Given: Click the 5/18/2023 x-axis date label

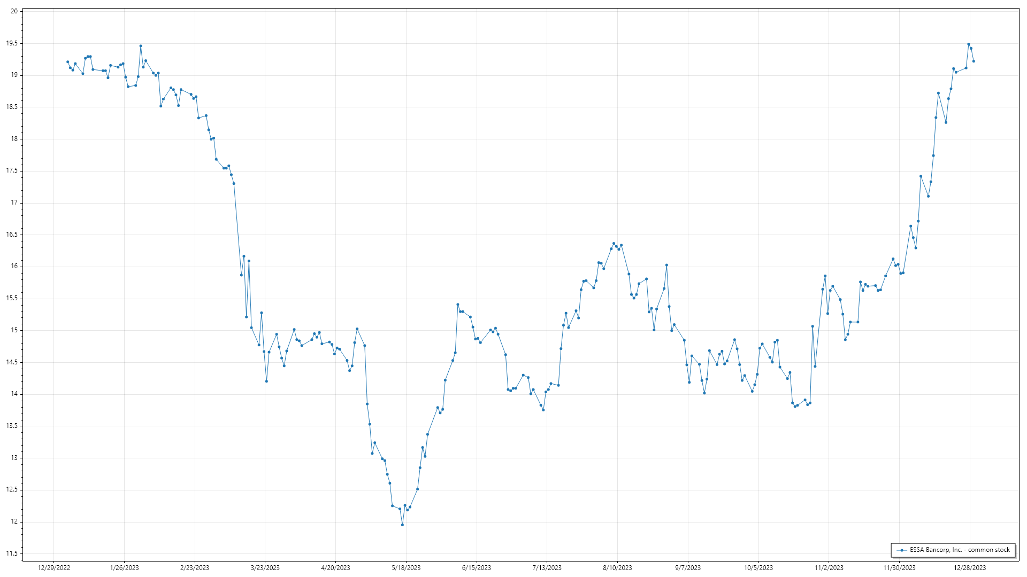Looking at the screenshot, I should tap(406, 568).
